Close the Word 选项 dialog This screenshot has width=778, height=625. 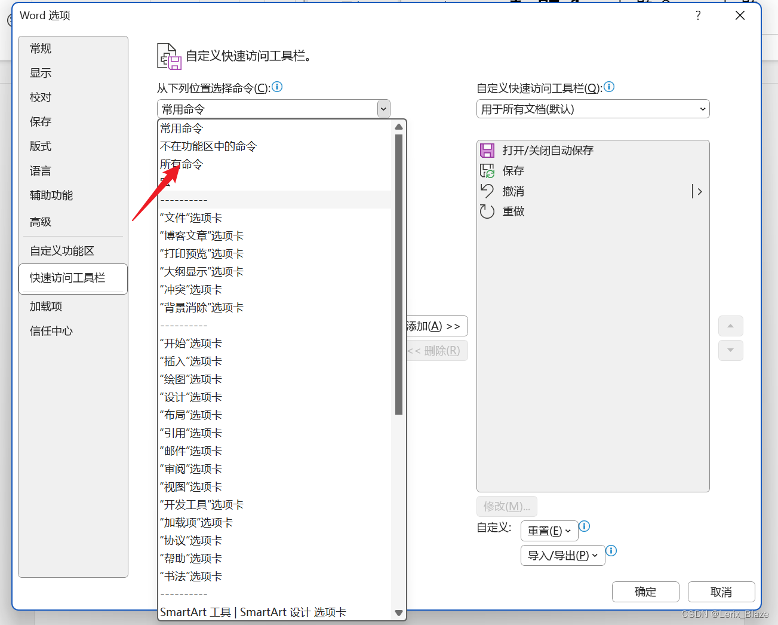pyautogui.click(x=740, y=16)
